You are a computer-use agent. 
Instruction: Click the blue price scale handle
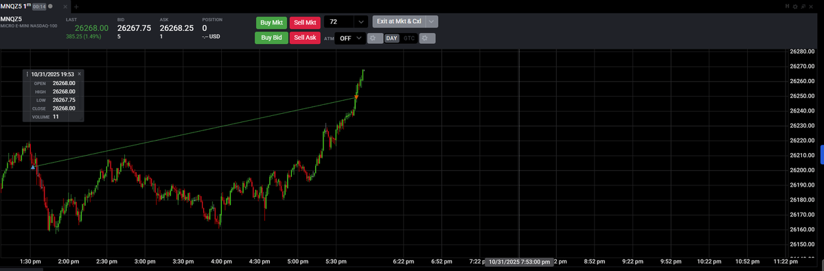[822, 154]
